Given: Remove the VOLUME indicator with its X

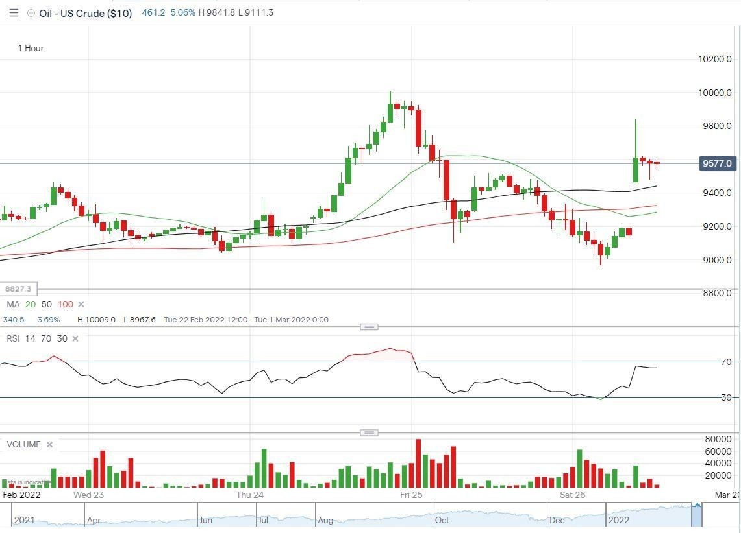Looking at the screenshot, I should [49, 444].
